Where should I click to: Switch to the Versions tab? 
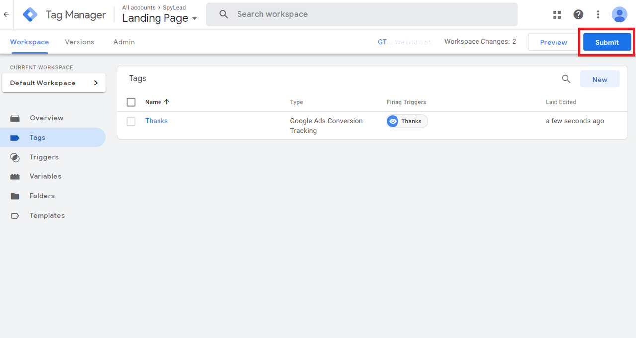[79, 42]
